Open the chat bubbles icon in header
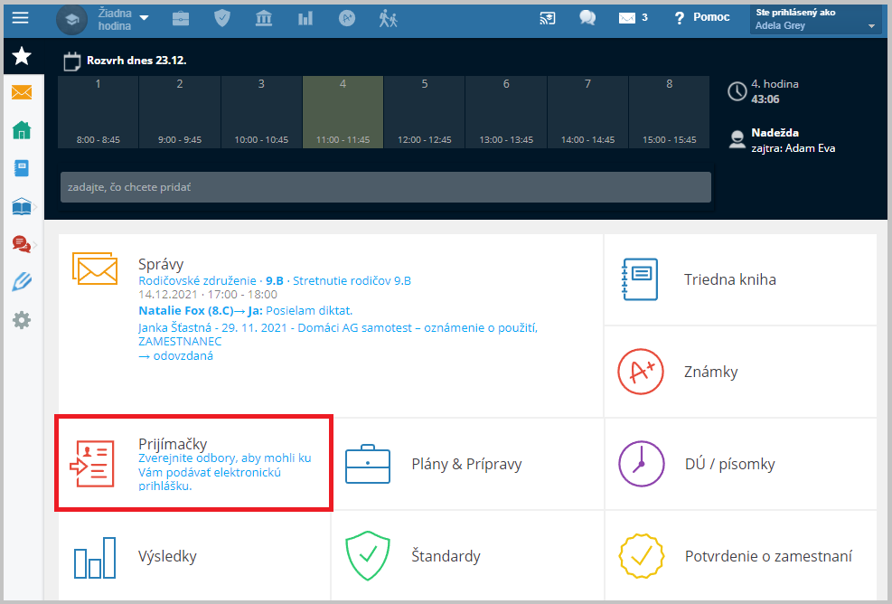This screenshot has width=892, height=604. [x=587, y=18]
